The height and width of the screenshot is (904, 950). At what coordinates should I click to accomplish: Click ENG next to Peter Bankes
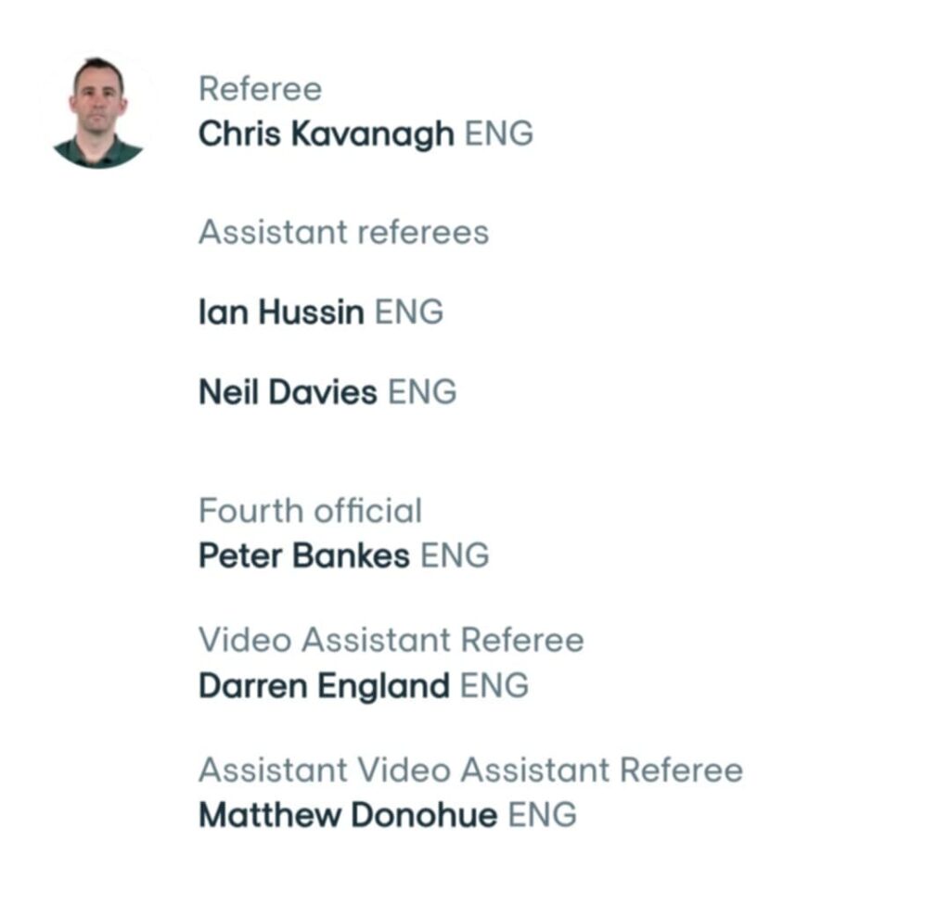click(455, 556)
